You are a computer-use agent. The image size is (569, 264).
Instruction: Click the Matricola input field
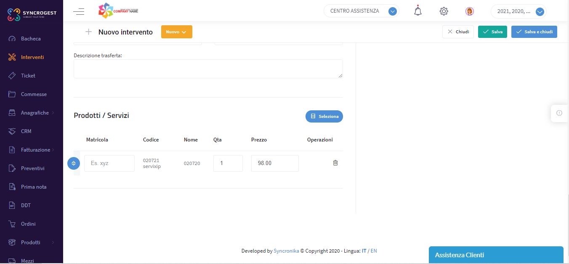tap(109, 163)
